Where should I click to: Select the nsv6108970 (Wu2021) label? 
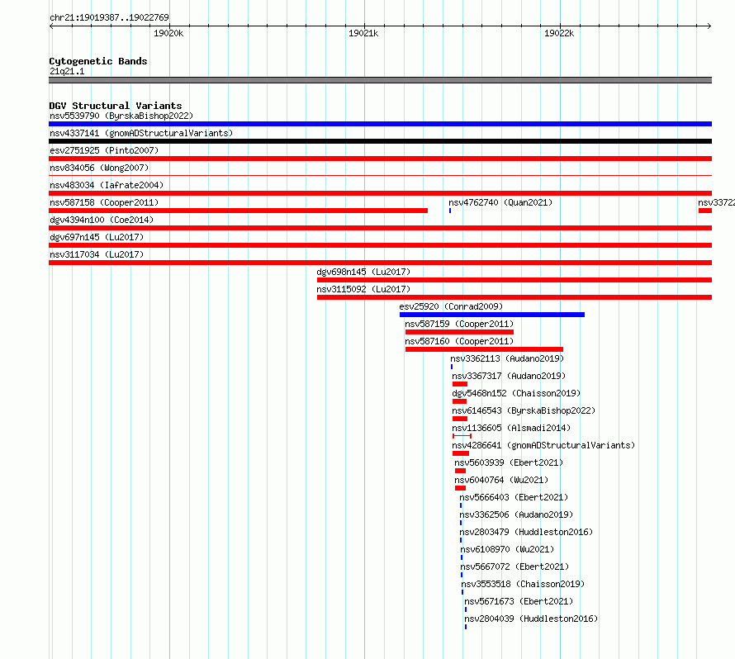(x=507, y=549)
